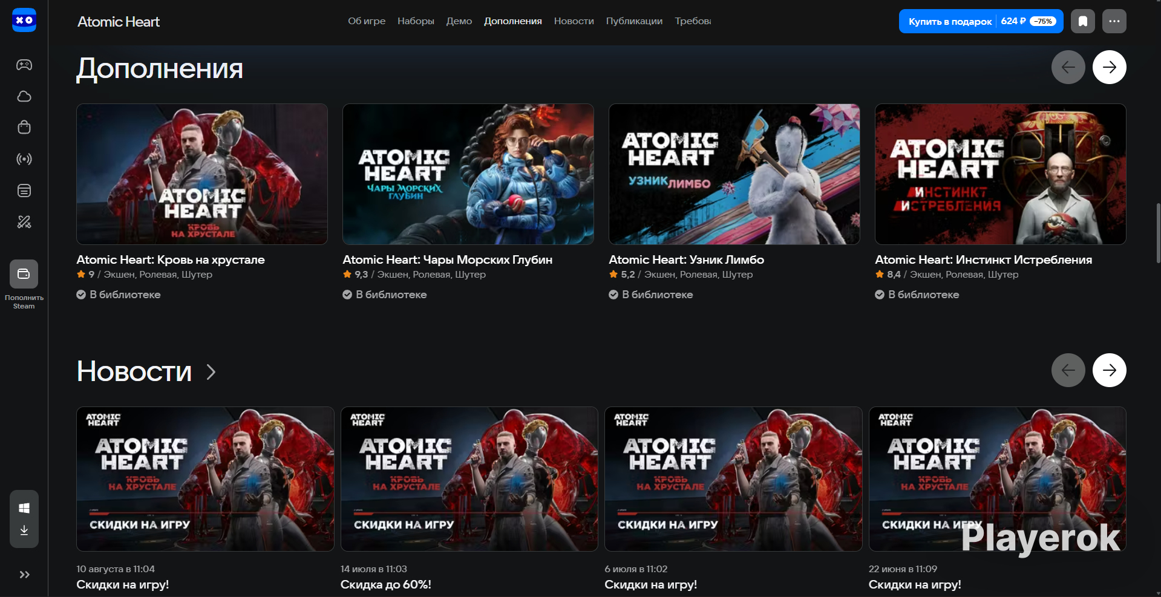Image resolution: width=1161 pixels, height=597 pixels.
Task: Click В библиотеке under Кровь на хрустале
Action: tap(119, 295)
